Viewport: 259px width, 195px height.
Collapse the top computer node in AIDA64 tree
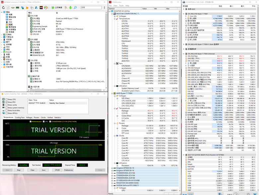pyautogui.click(x=1, y=12)
